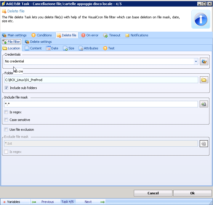Click the green Next arrow icon

tap(103, 202)
